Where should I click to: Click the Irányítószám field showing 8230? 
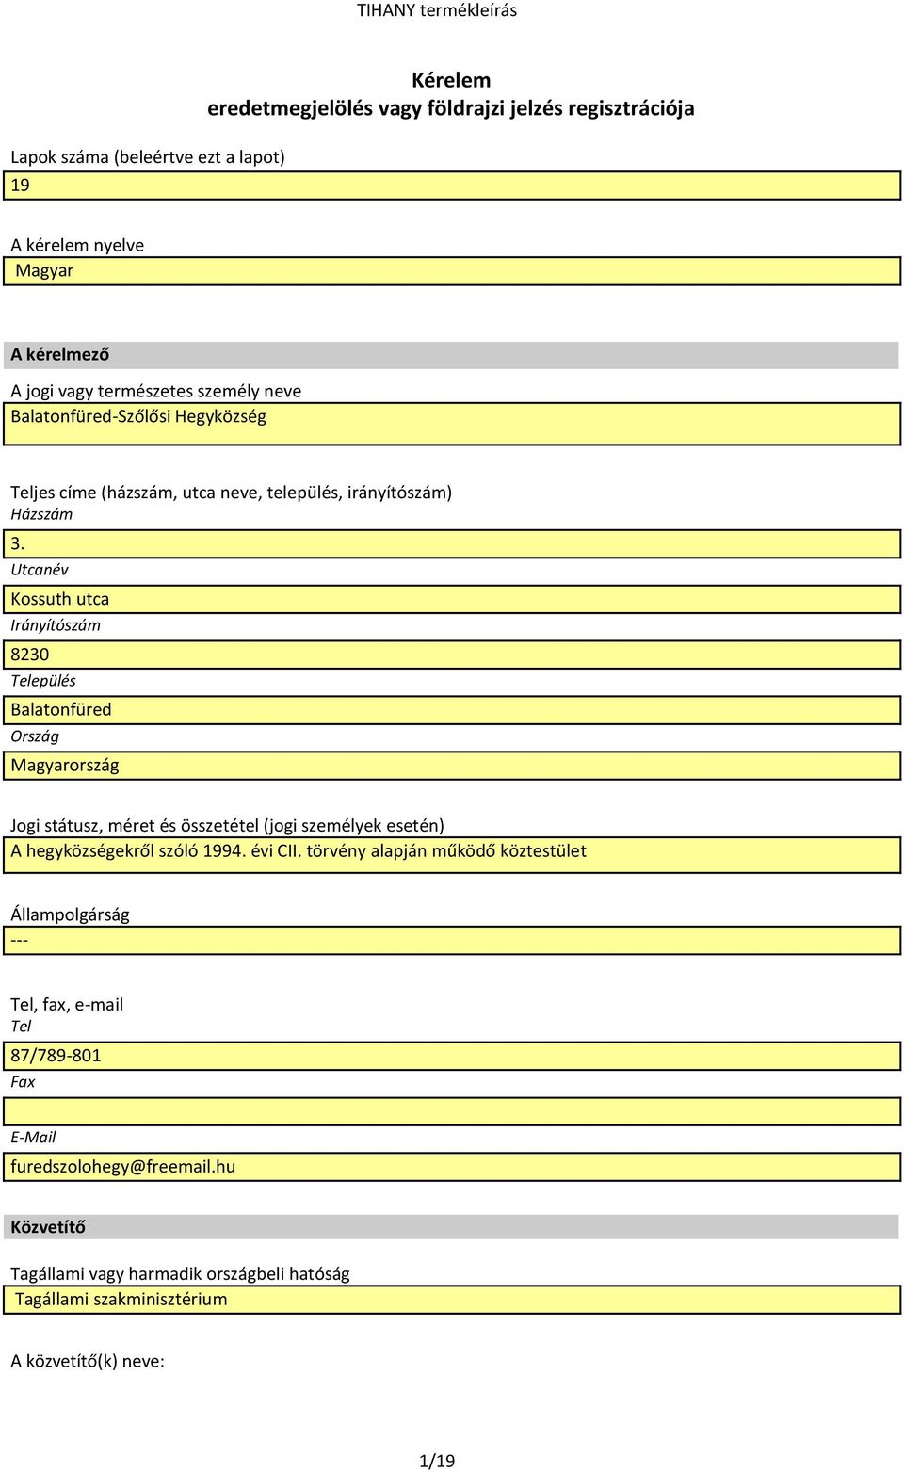tap(452, 655)
